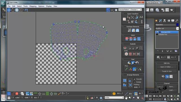
Task: Select Vertex sub-object mode
Action: pyautogui.click(x=9, y=93)
